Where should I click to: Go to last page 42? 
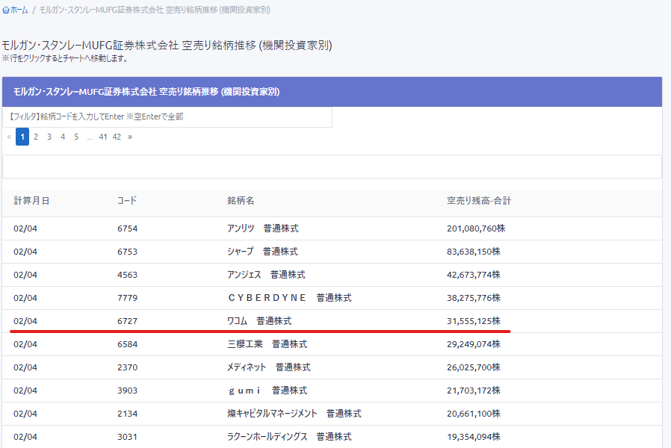point(117,137)
